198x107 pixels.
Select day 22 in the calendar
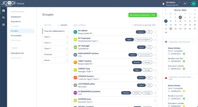click(171, 29)
